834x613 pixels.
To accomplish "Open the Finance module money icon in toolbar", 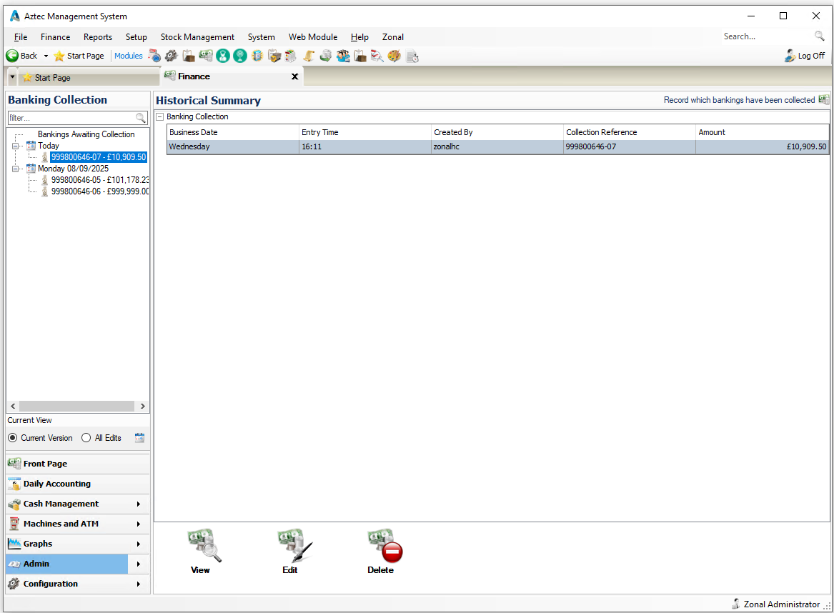I will 206,56.
